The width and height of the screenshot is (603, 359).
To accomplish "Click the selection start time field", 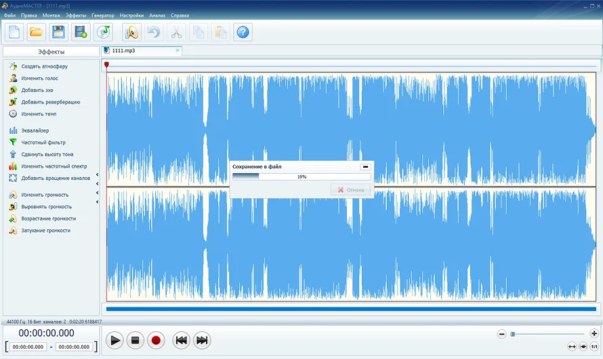I will 28,347.
